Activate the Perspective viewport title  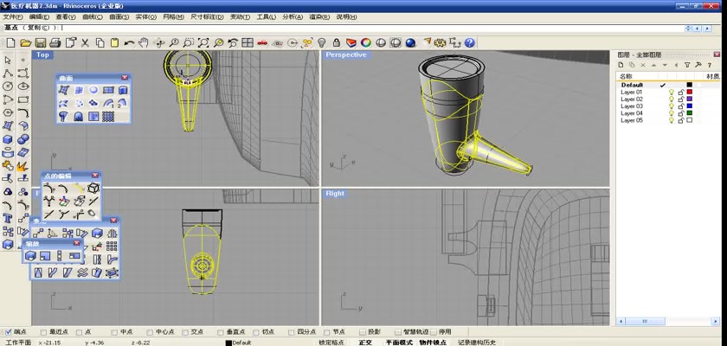pyautogui.click(x=346, y=54)
